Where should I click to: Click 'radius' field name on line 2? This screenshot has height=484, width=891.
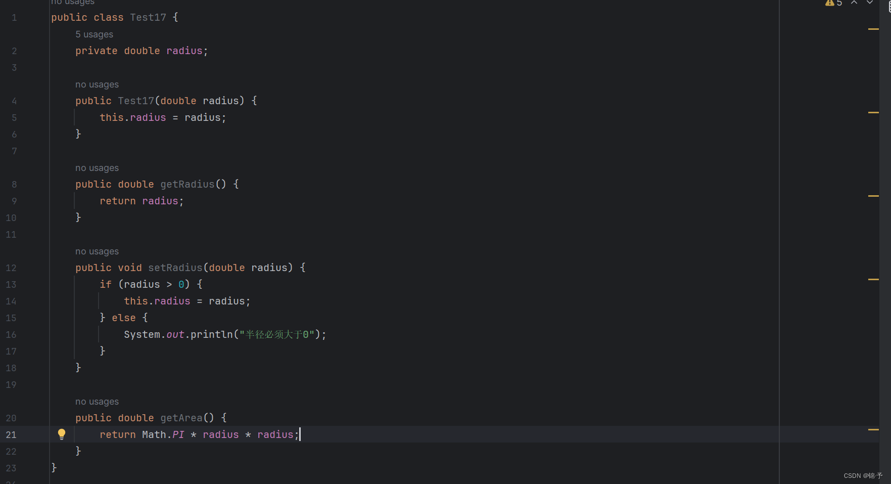coord(184,51)
